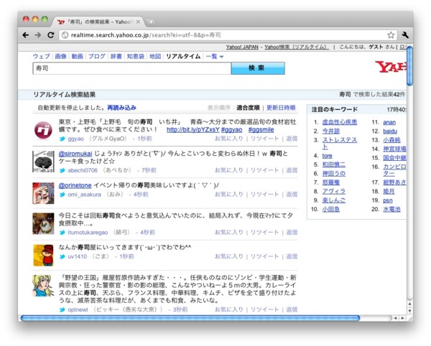Click 返信 on the omi_asakura tweet

coord(292,195)
